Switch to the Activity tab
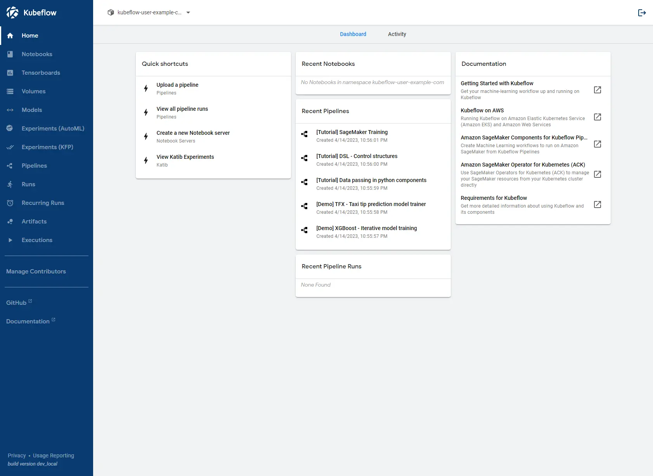The width and height of the screenshot is (653, 476). (397, 34)
